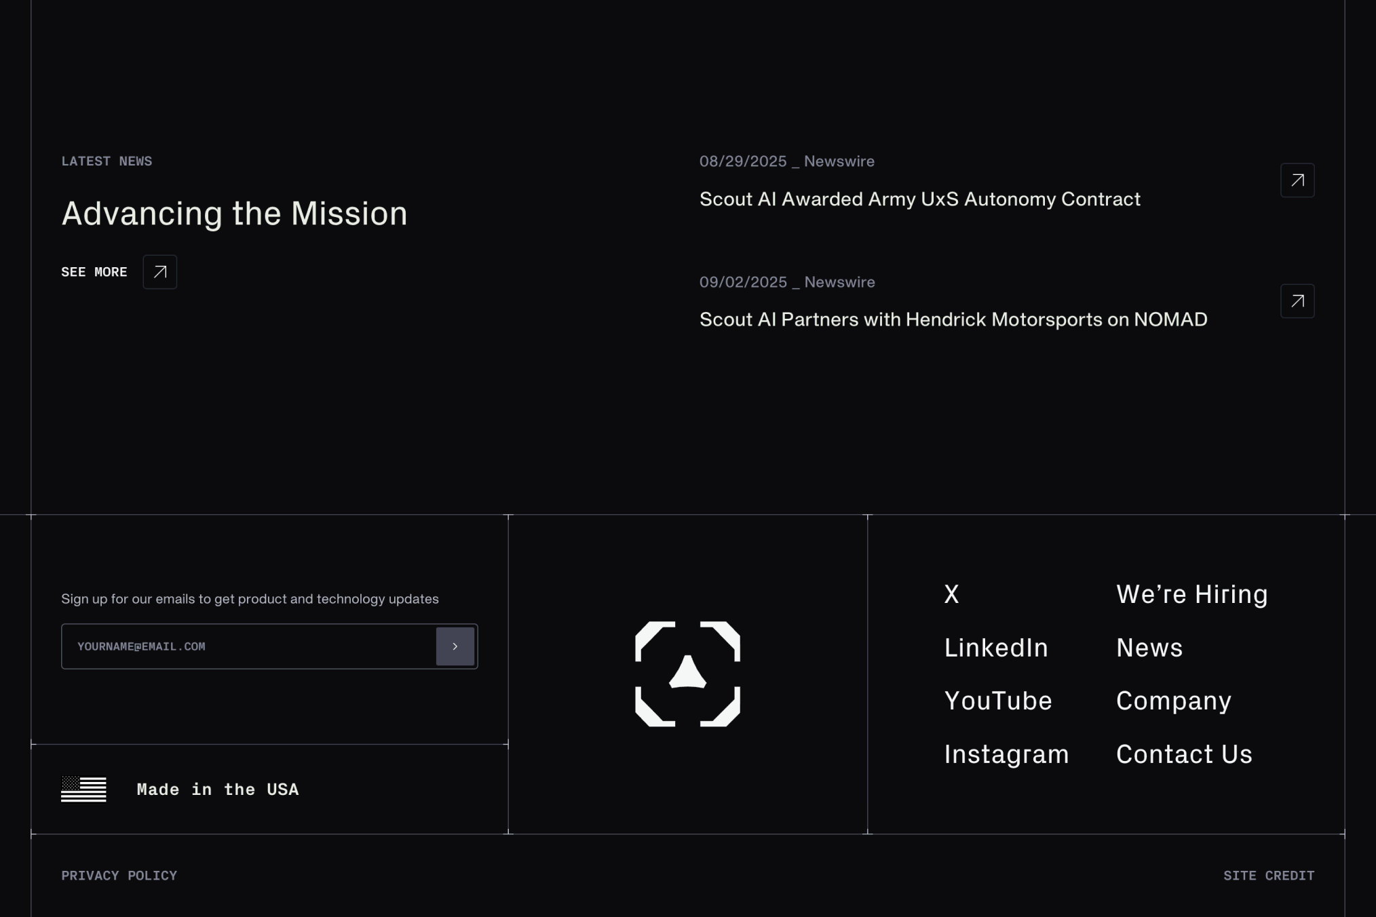Open arrow icon for Army UxS Contract article
The width and height of the screenshot is (1376, 917).
pyautogui.click(x=1297, y=180)
